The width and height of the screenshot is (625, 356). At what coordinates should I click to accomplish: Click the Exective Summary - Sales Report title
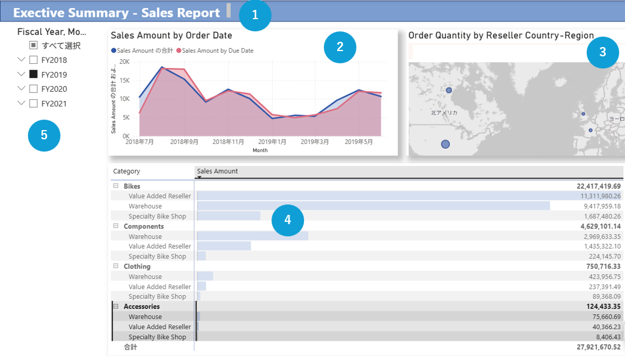pos(116,13)
